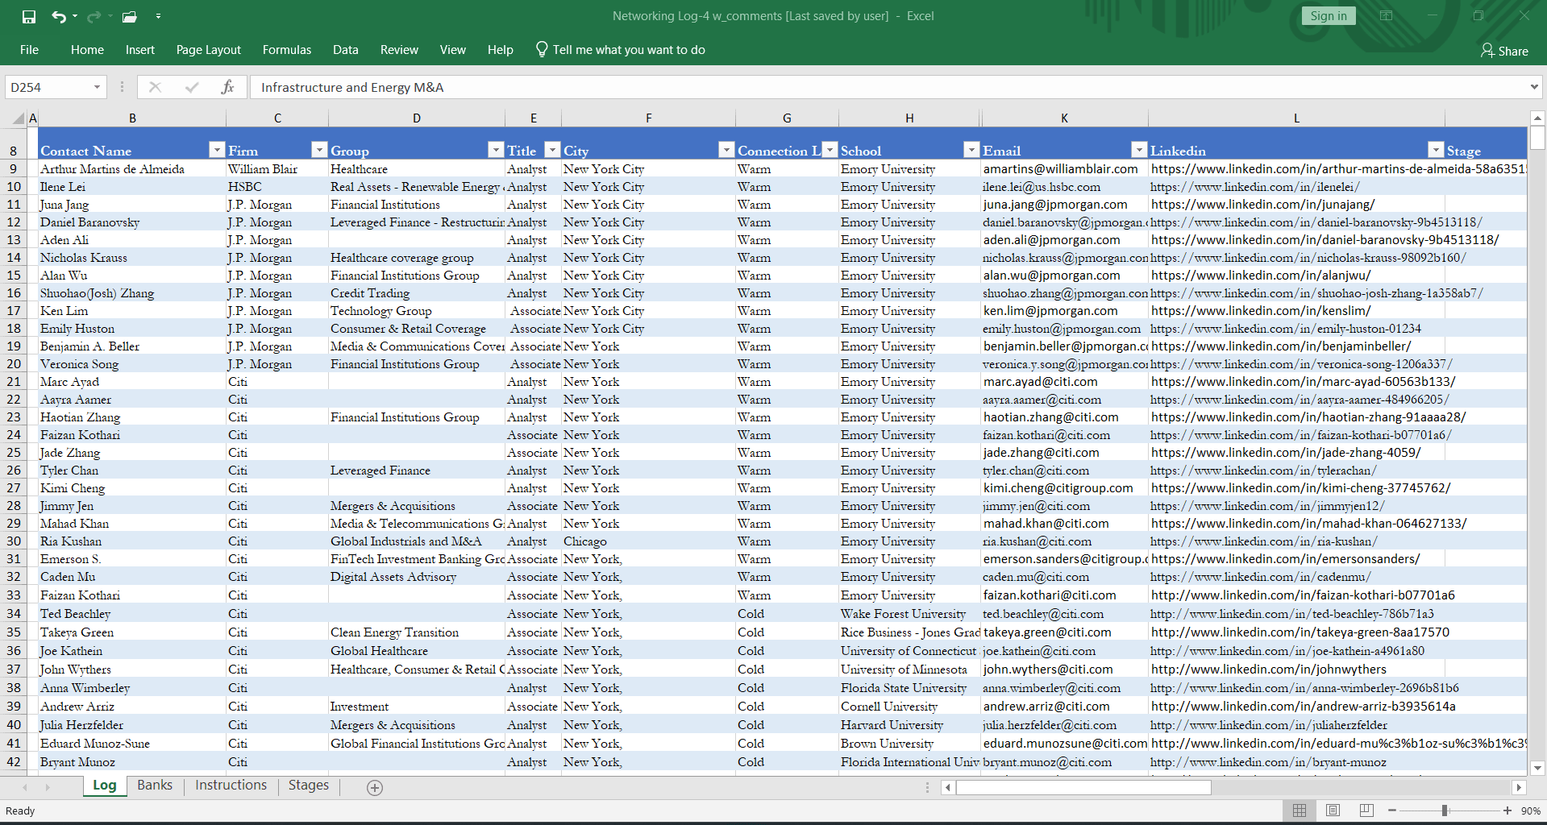This screenshot has width=1547, height=825.
Task: Click the Insert Function fx icon
Action: (x=227, y=87)
